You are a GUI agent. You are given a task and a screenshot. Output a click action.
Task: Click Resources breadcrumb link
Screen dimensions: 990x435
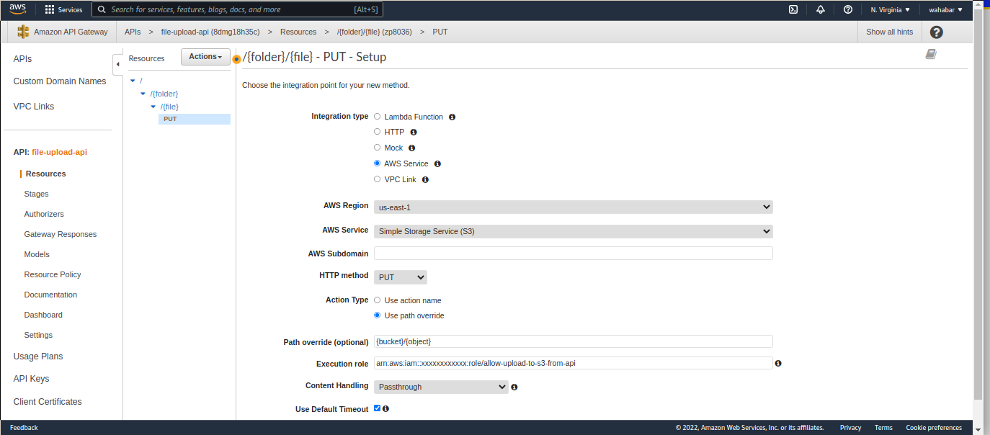click(x=298, y=32)
